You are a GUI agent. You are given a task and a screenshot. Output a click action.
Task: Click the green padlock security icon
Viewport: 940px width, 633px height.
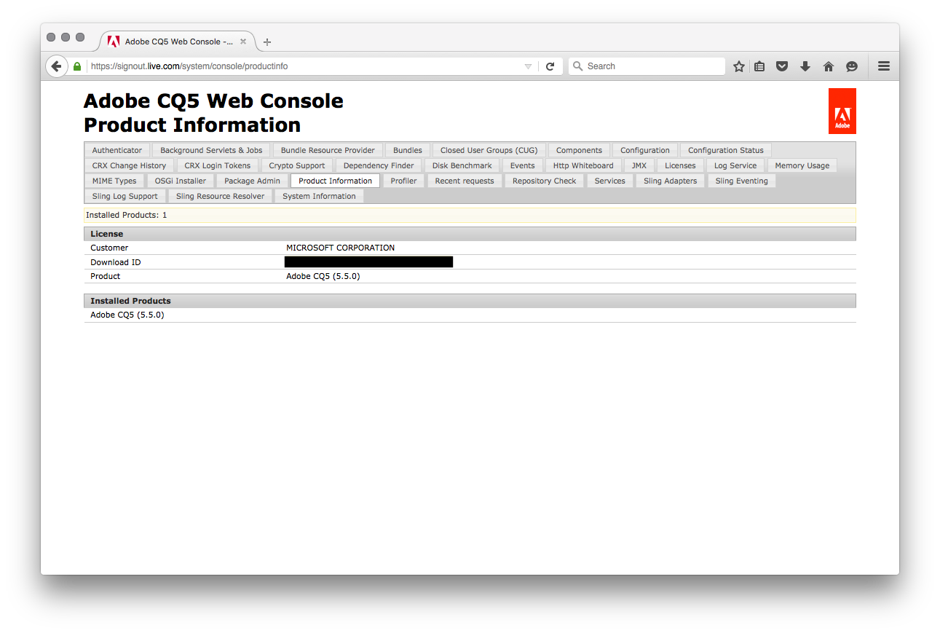(x=77, y=66)
